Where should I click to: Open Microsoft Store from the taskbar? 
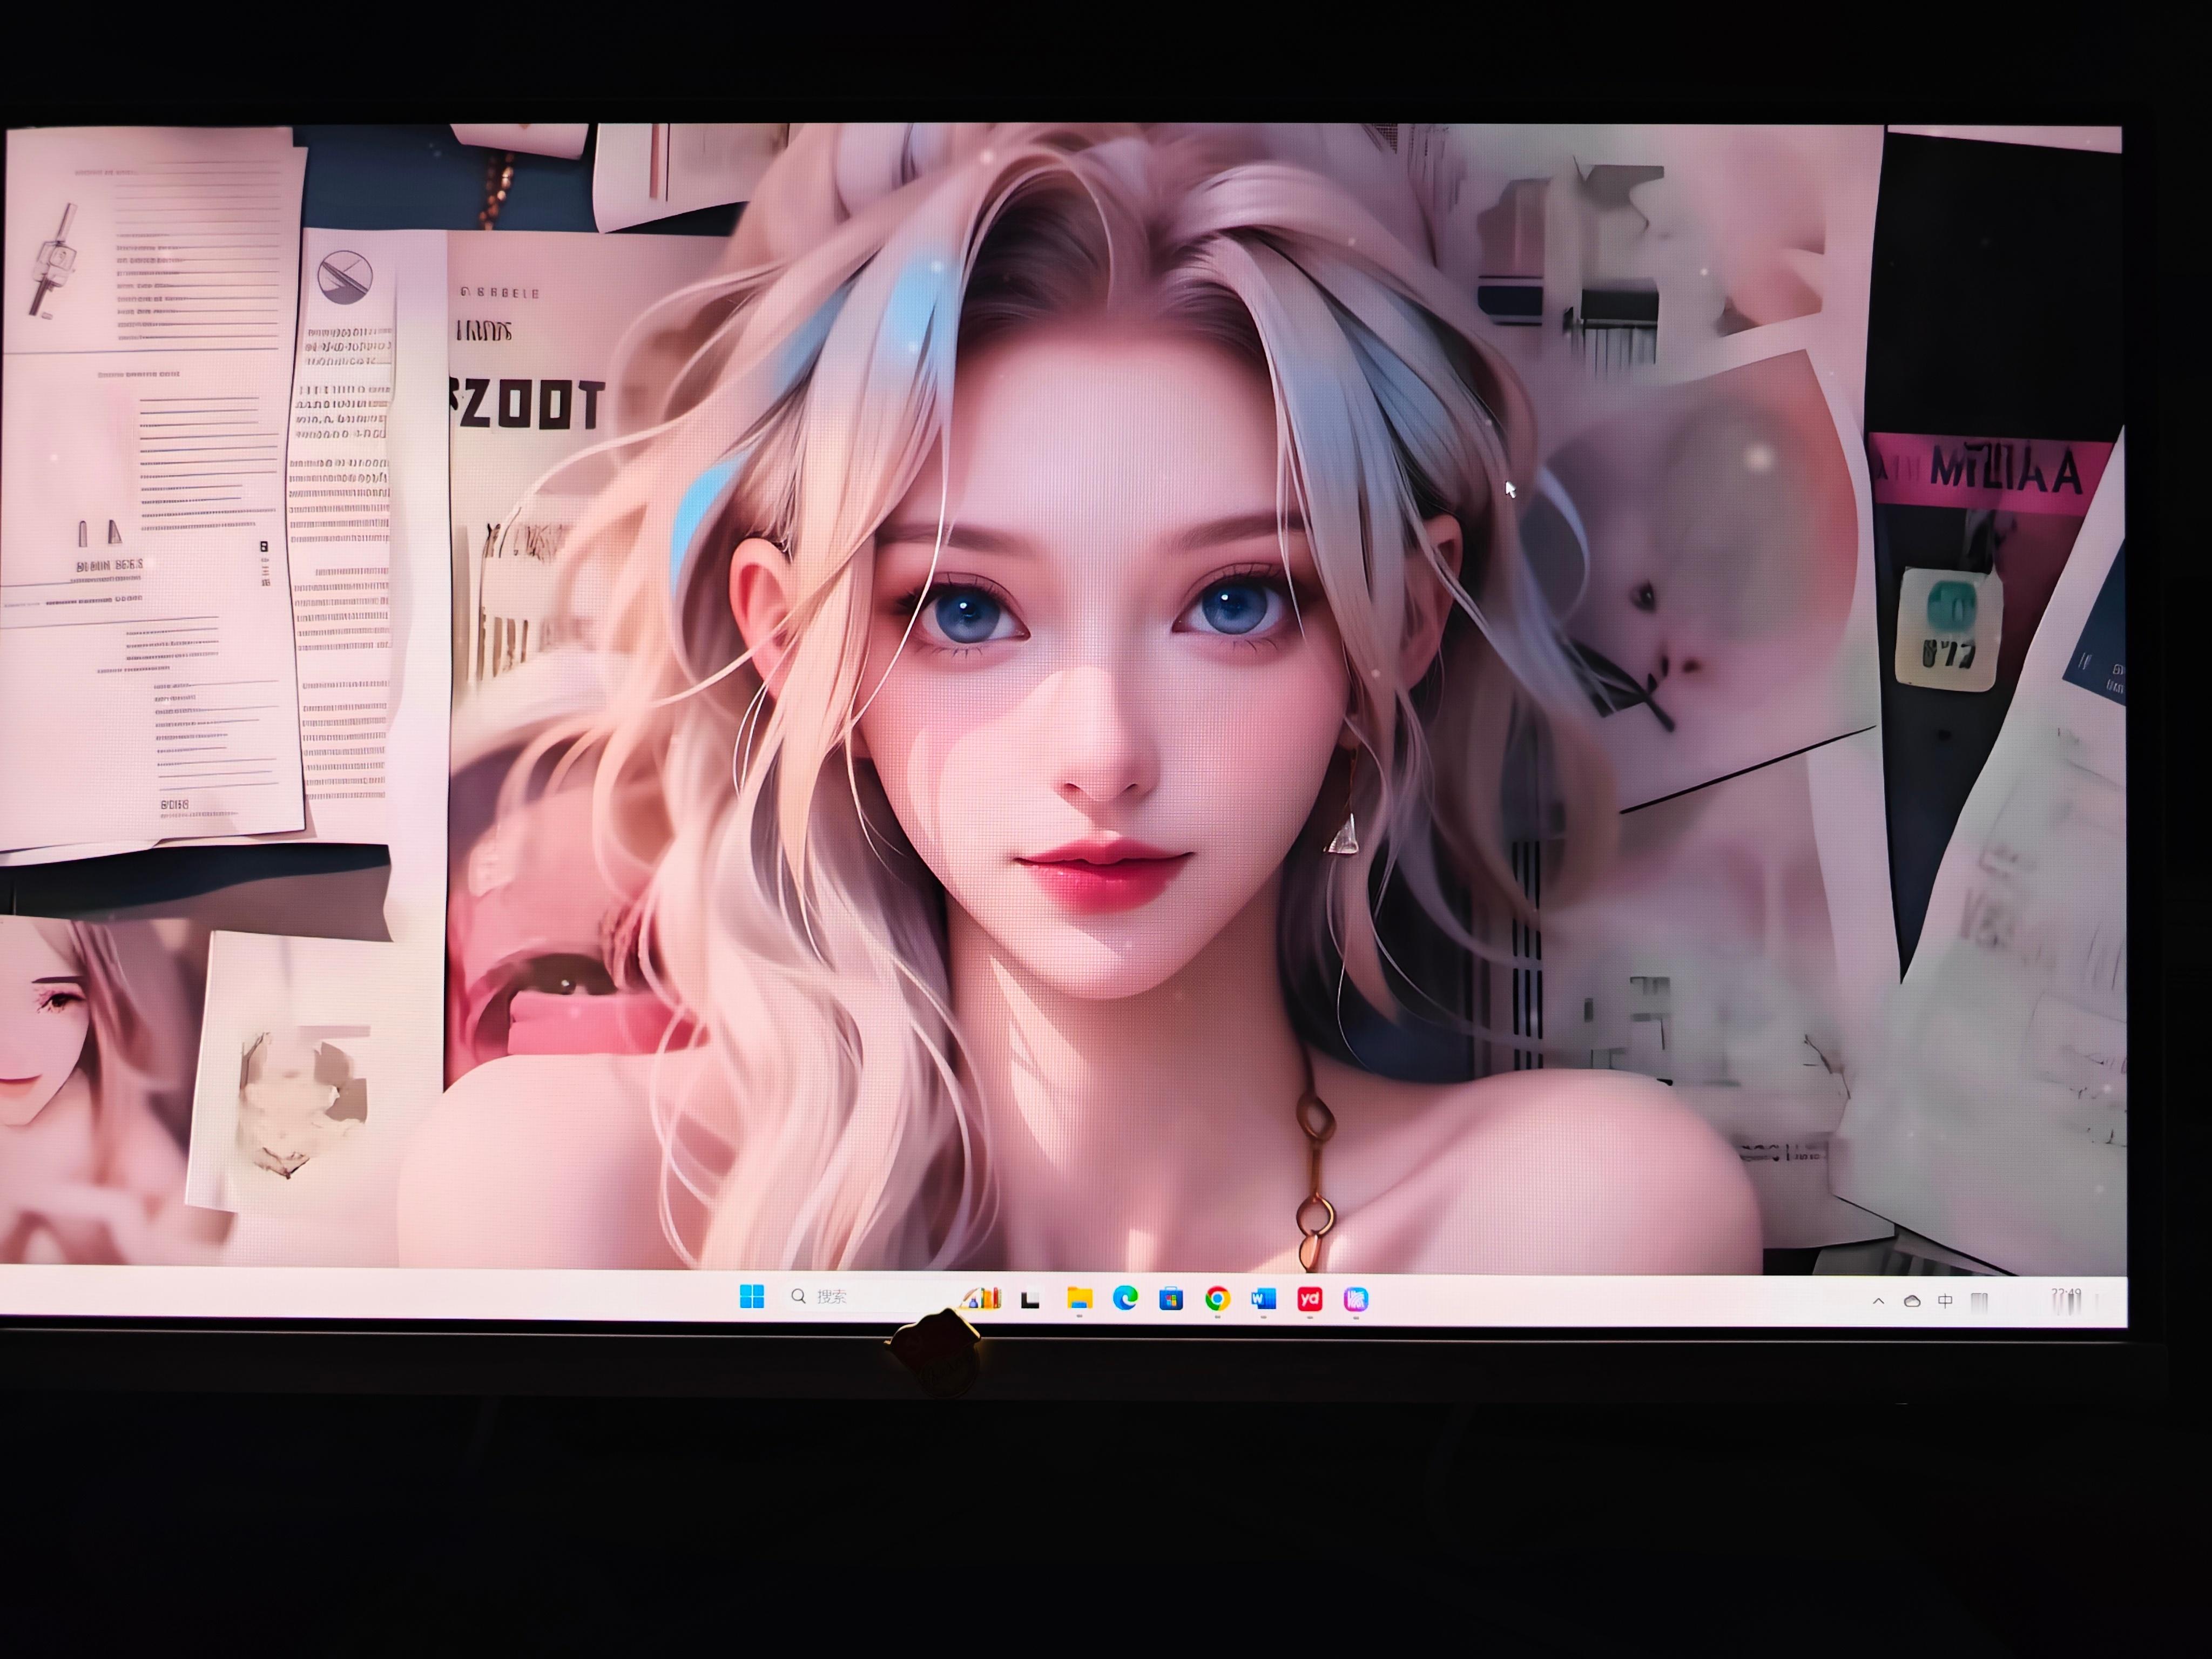1171,1299
